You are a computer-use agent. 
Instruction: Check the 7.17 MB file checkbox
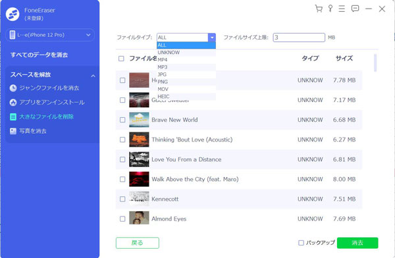122,100
